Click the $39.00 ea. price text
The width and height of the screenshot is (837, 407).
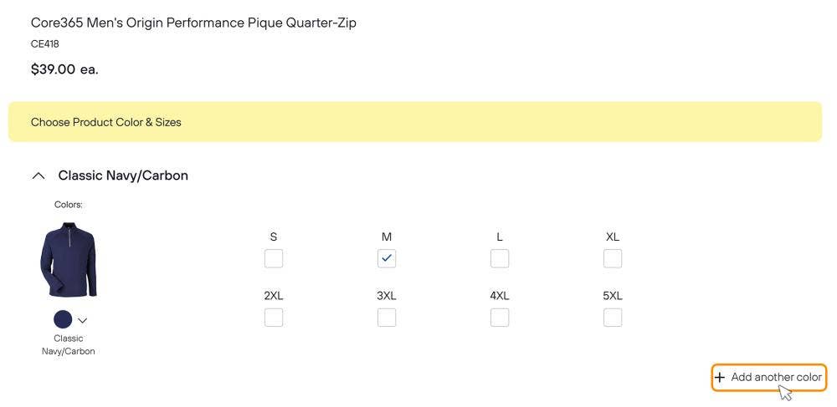click(64, 69)
